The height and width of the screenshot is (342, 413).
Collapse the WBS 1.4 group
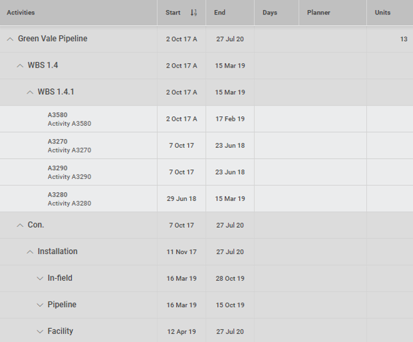[x=20, y=66]
